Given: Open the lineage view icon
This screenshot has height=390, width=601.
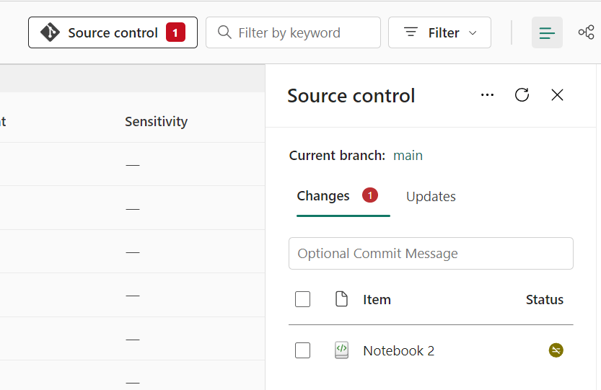Looking at the screenshot, I should click(586, 32).
